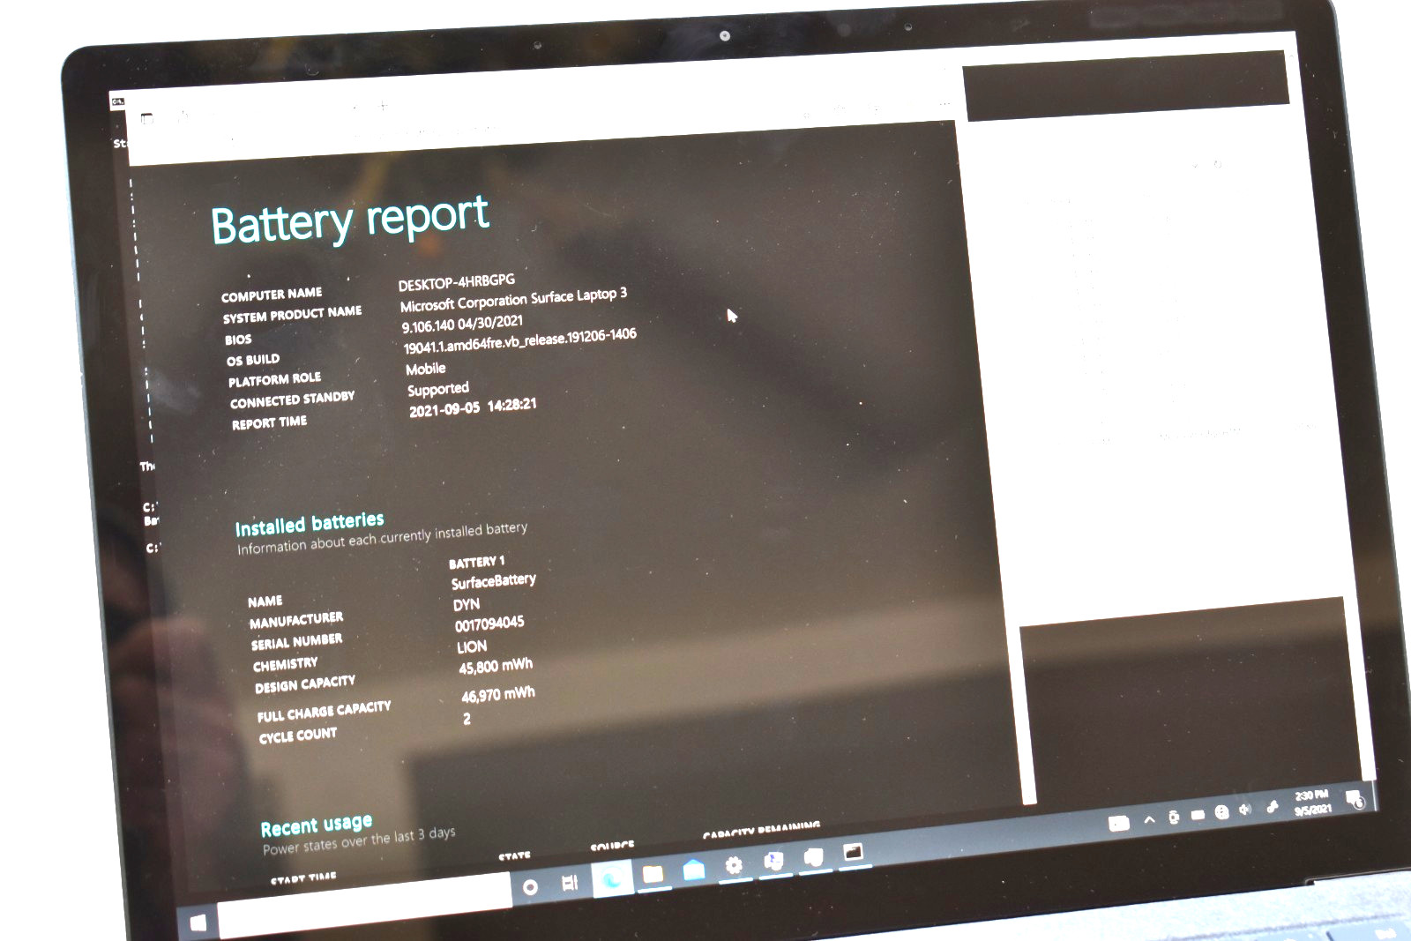Open the Windows Start menu

coord(198,922)
